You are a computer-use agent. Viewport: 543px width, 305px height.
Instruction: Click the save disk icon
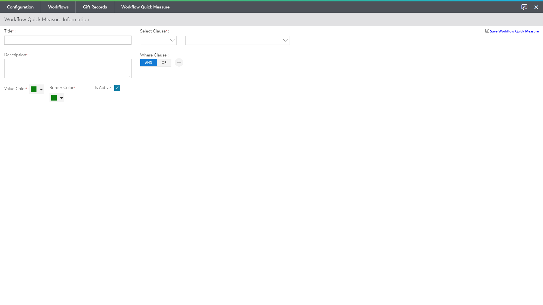click(487, 31)
